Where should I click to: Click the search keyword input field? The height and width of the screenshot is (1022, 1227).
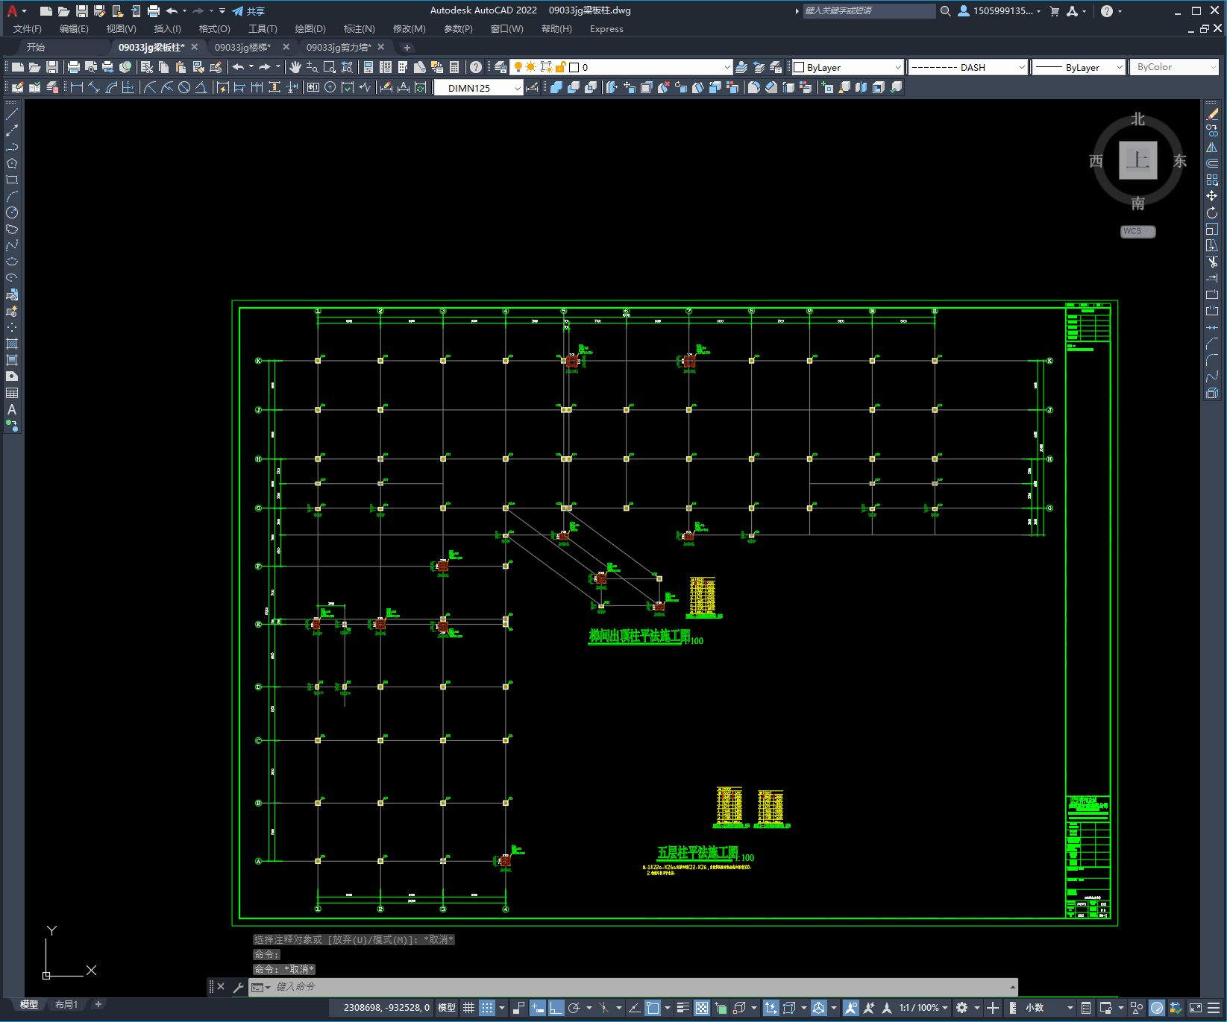click(869, 11)
